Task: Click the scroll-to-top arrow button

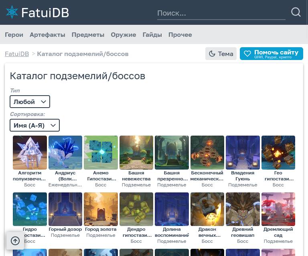Action: pos(15,241)
